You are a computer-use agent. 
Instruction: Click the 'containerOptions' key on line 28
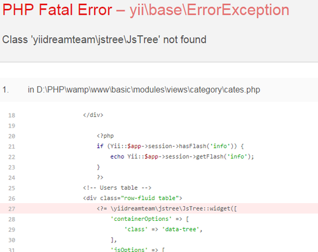tap(141, 219)
